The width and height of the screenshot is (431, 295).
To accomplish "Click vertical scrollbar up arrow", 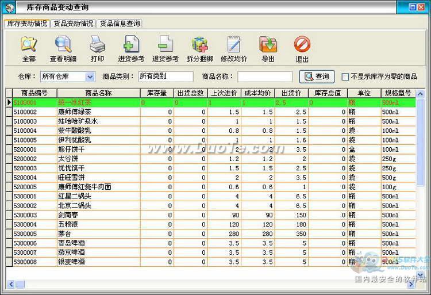I will pos(420,94).
